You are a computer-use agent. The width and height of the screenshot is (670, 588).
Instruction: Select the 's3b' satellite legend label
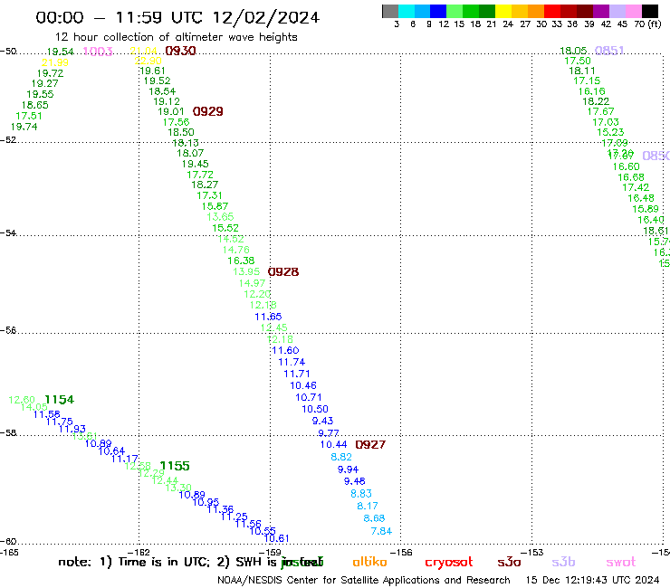pyautogui.click(x=563, y=562)
